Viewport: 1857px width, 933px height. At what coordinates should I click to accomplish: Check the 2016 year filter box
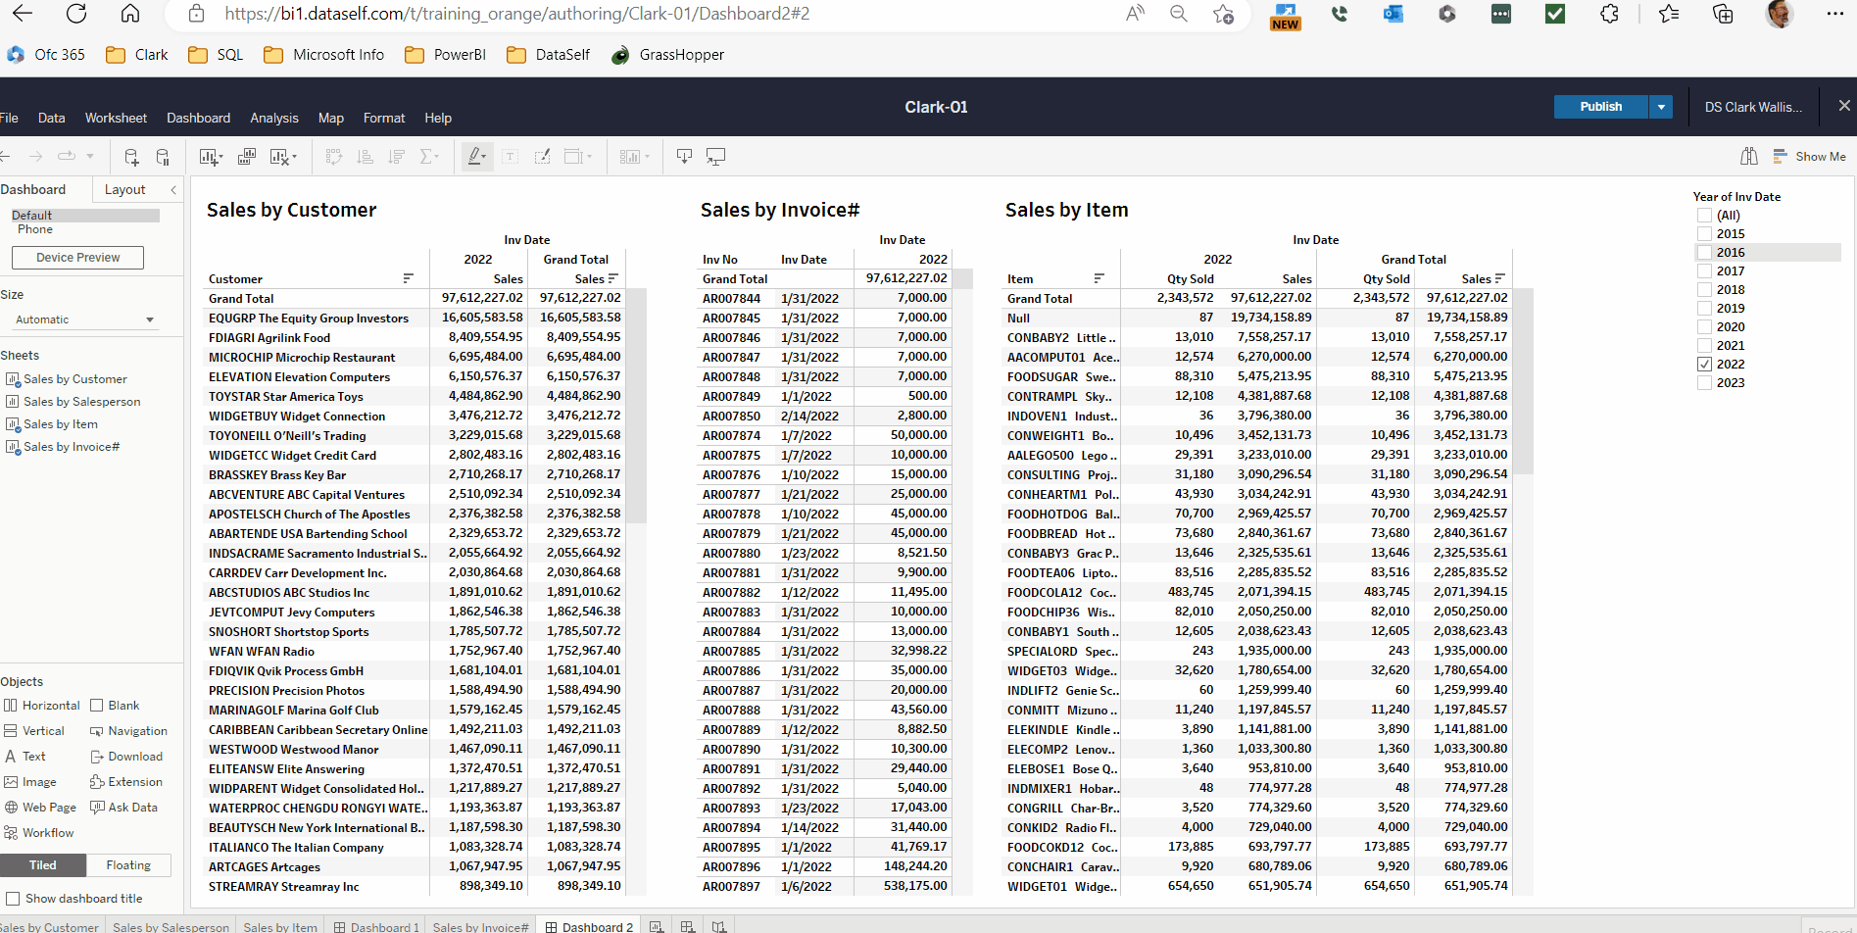(x=1704, y=253)
